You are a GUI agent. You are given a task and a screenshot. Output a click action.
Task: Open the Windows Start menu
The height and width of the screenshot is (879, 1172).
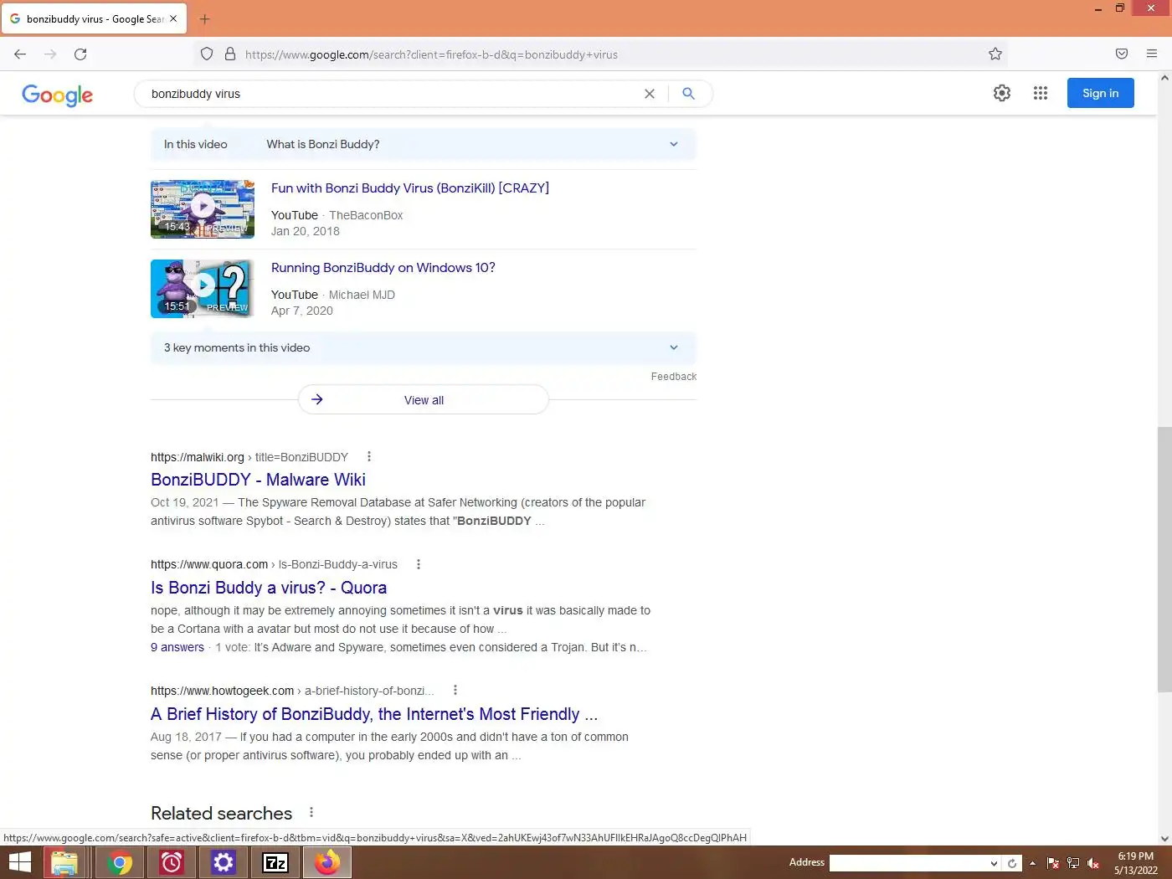(x=19, y=862)
